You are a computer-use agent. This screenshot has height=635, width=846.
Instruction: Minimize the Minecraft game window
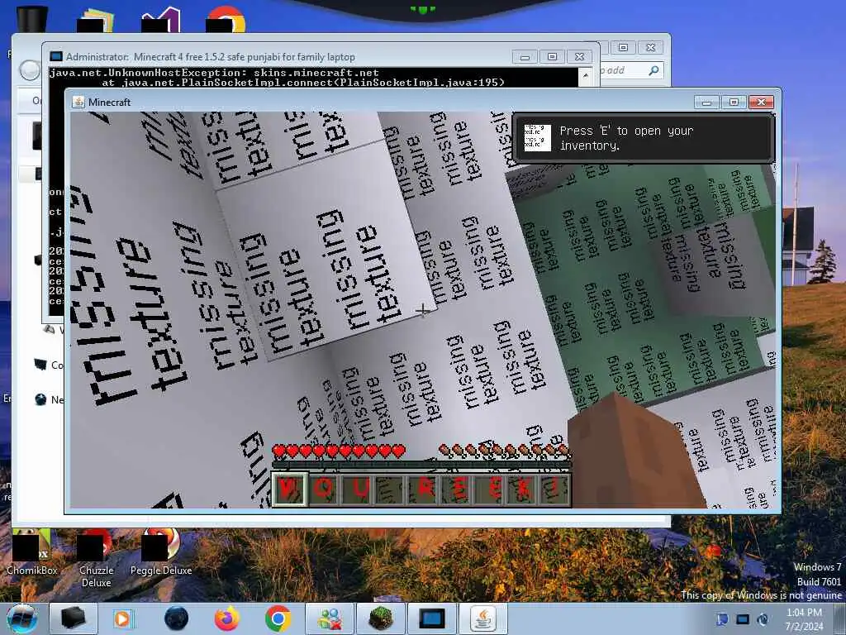click(x=707, y=102)
